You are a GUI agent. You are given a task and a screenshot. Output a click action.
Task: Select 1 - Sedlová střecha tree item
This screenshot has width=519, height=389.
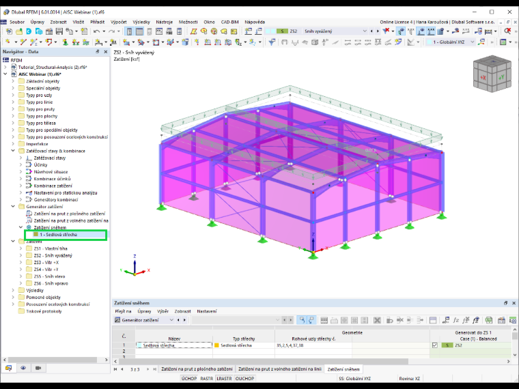click(58, 235)
